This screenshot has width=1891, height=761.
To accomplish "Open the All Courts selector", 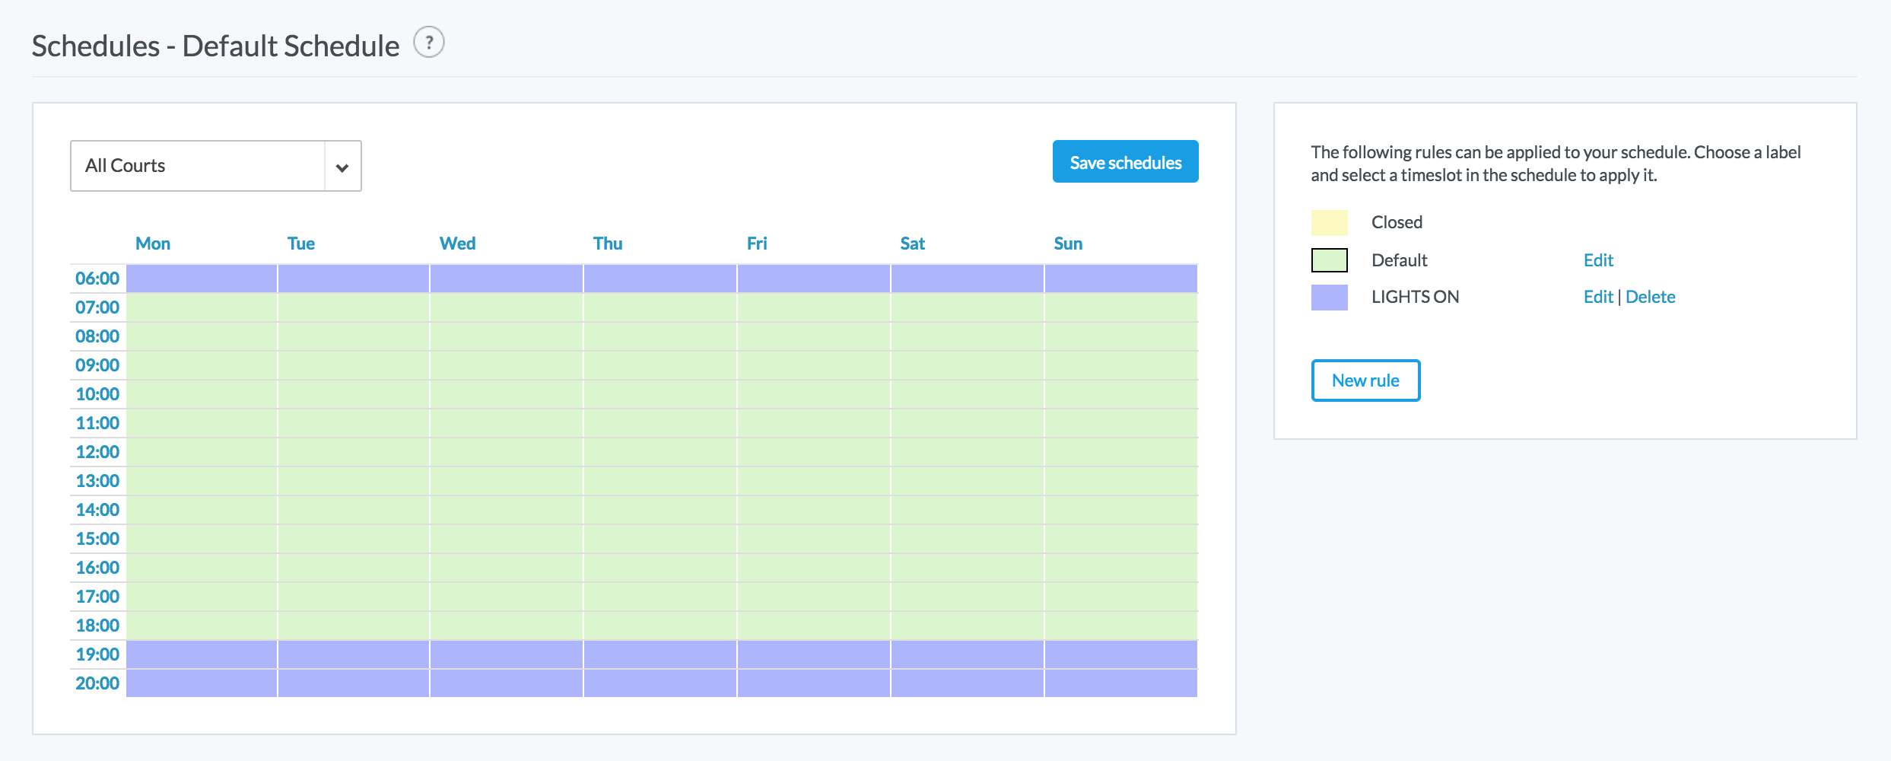I will click(x=198, y=166).
